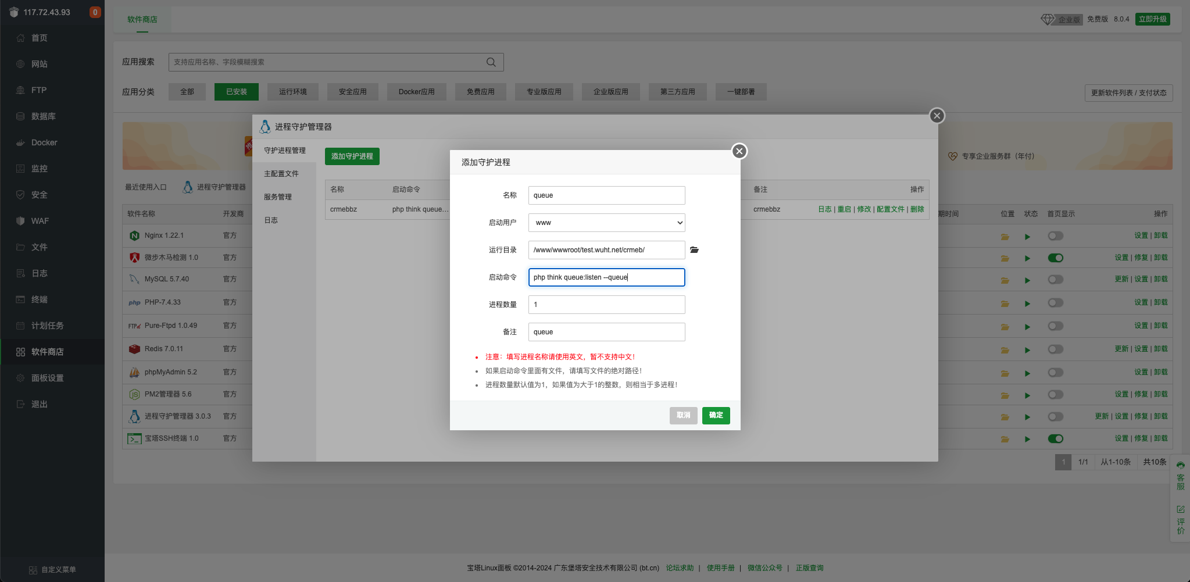Click the folder browse icon beside the run directory

coord(694,250)
